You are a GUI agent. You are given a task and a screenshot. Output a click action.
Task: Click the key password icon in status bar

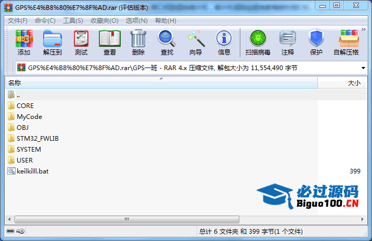(x=20, y=231)
